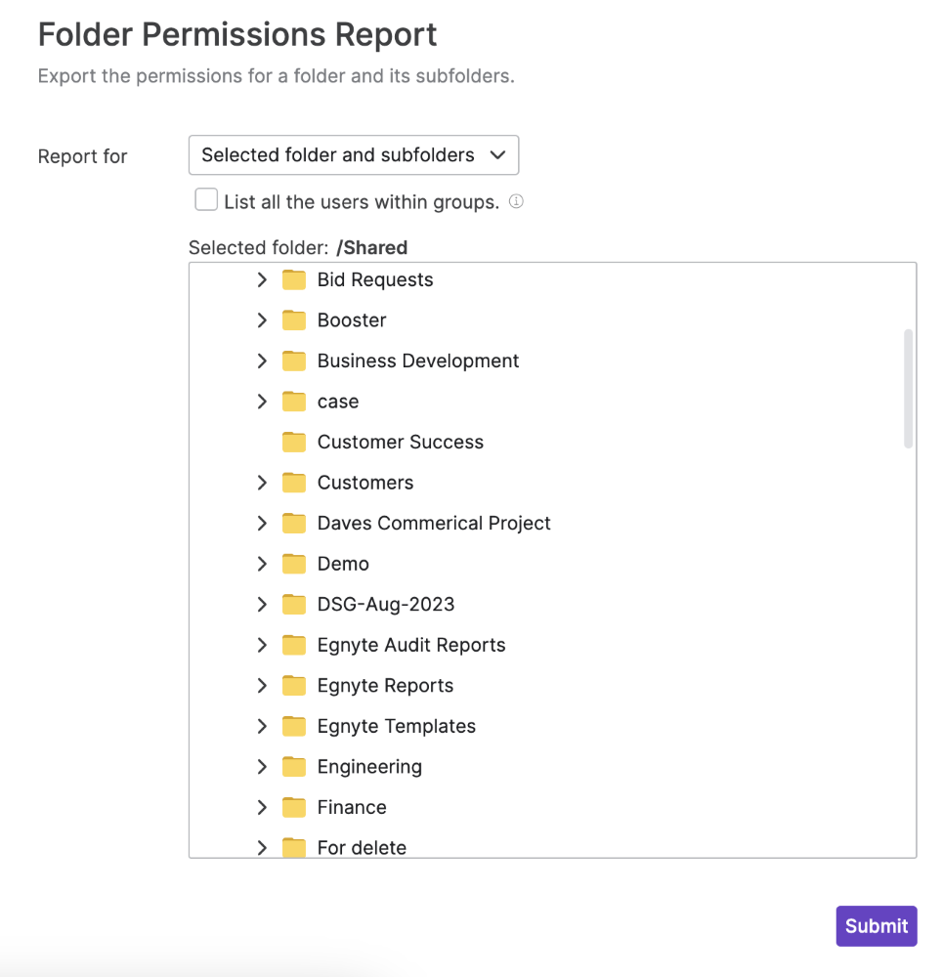Viewport: 942px width, 977px height.
Task: Expand the Egnyte Templates folder
Action: [262, 726]
